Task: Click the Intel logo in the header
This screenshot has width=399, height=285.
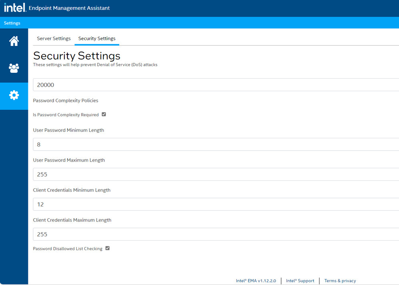Action: 15,8
